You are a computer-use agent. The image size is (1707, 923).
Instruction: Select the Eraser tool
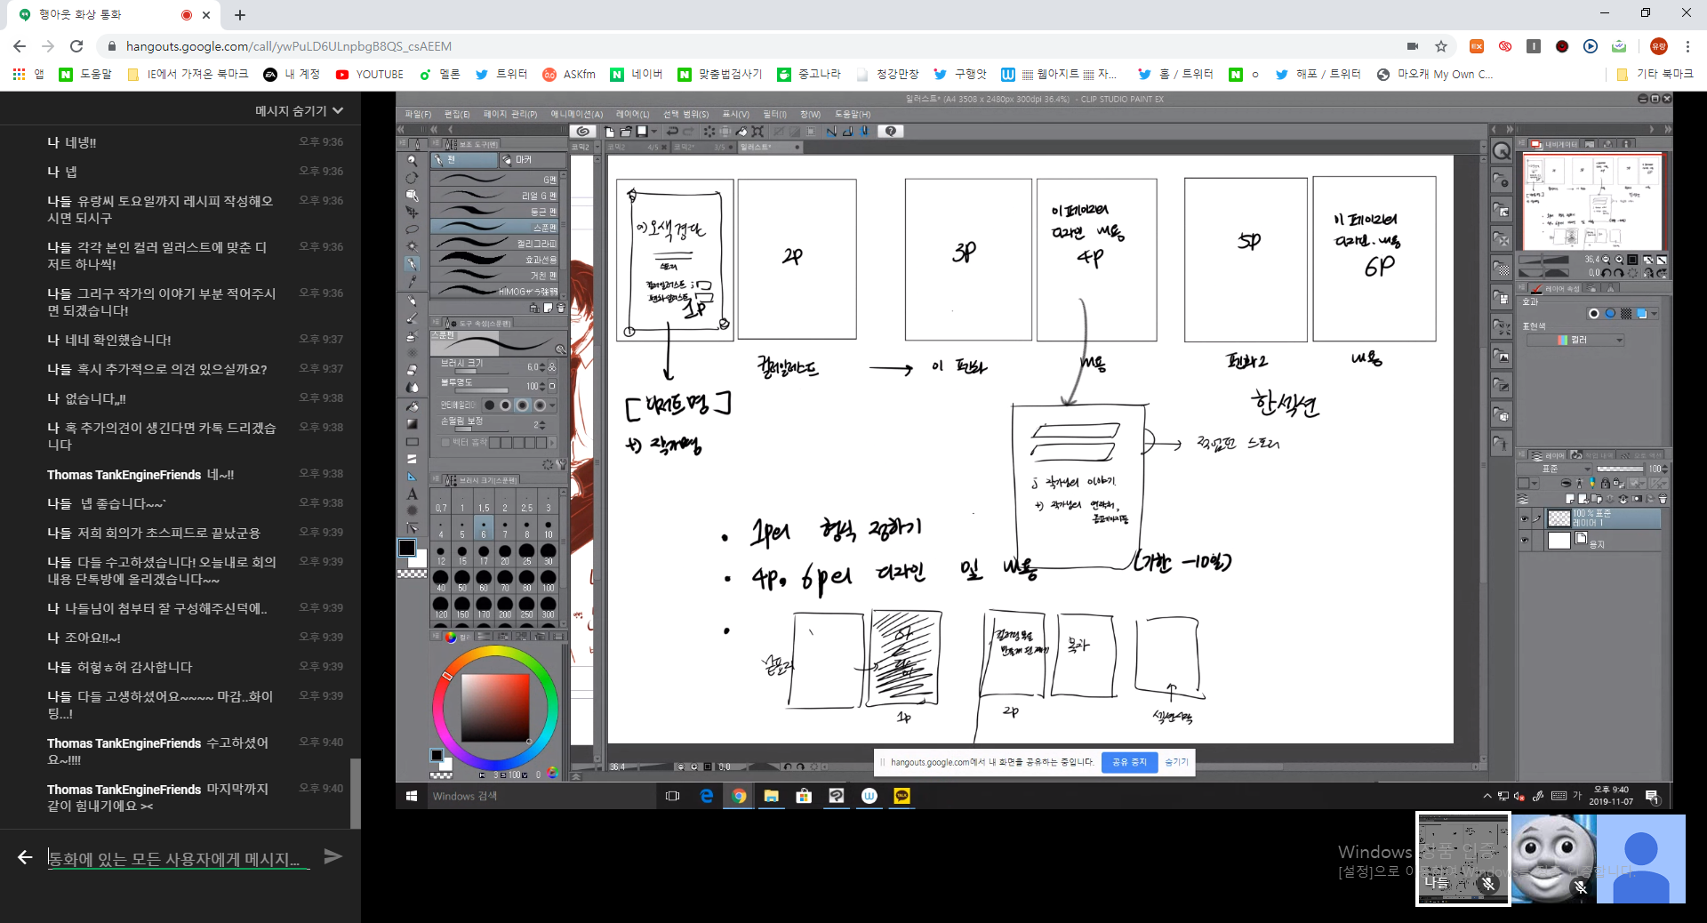pos(412,371)
